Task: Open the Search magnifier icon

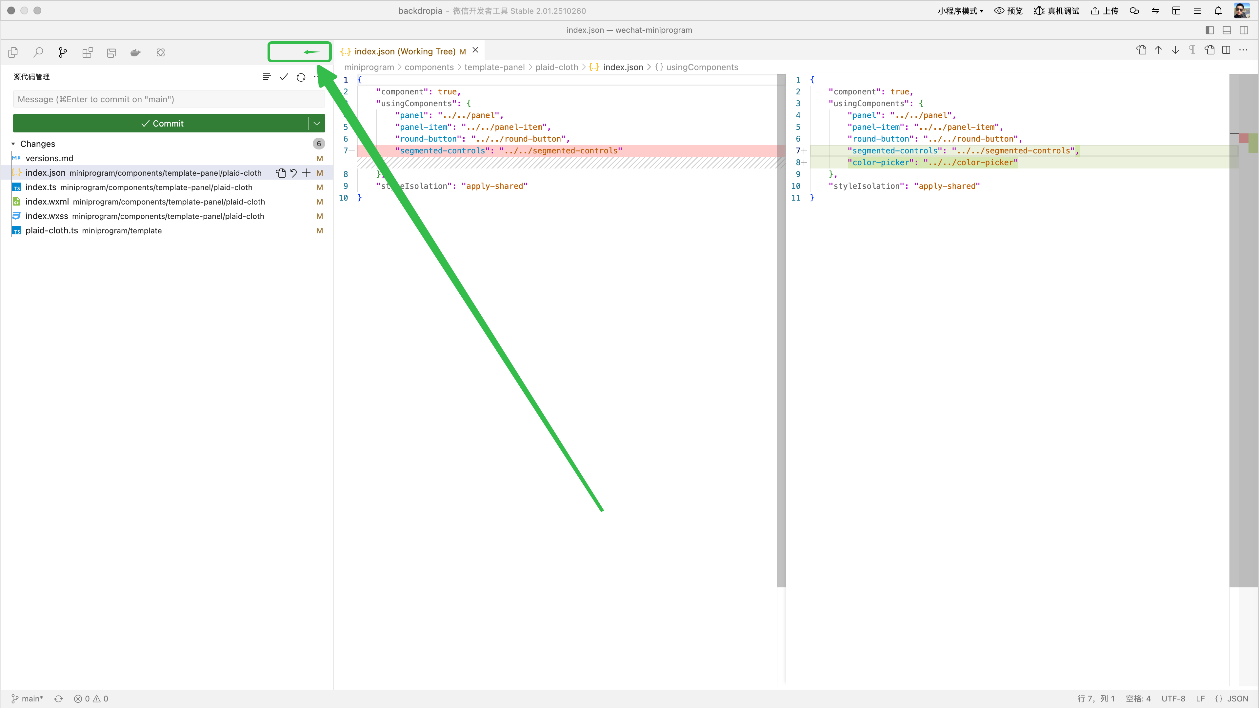Action: (38, 52)
